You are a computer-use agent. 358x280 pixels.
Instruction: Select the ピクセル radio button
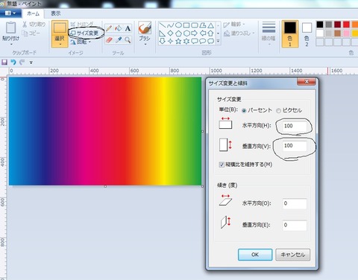pyautogui.click(x=278, y=110)
